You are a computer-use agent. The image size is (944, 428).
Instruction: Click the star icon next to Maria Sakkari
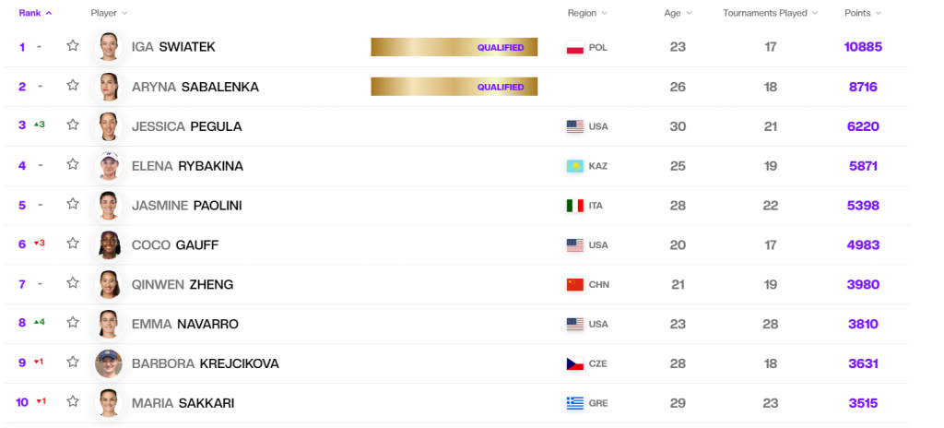pyautogui.click(x=73, y=402)
